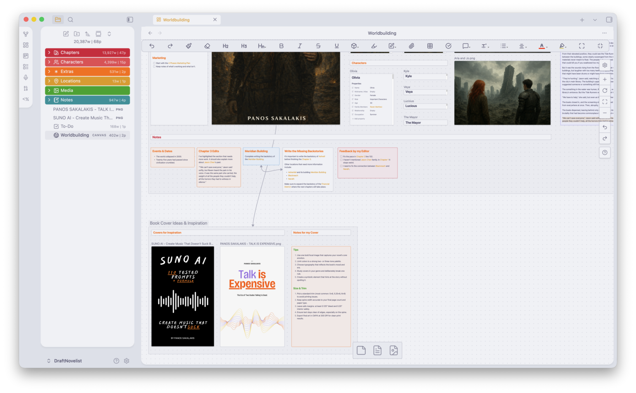Insert a table using the toolbar icon
The width and height of the screenshot is (636, 393).
click(x=430, y=46)
